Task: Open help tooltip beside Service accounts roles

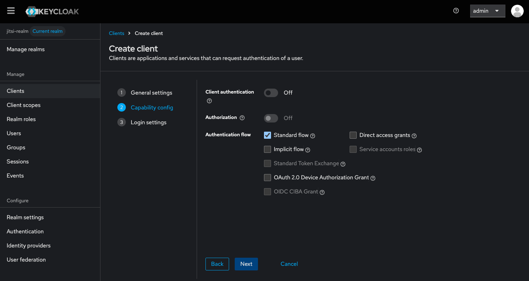Action: click(x=419, y=150)
